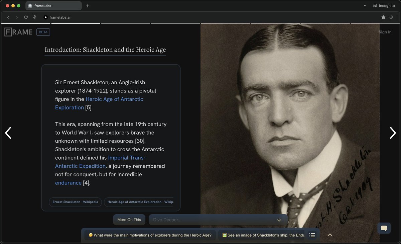Open the chat bubble in the bottom corner
The width and height of the screenshot is (401, 244).
click(384, 228)
